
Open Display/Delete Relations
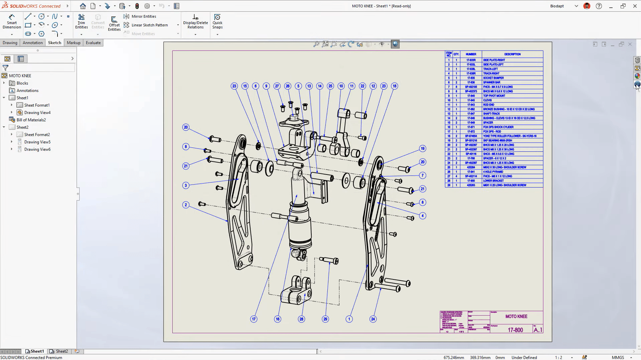[195, 21]
